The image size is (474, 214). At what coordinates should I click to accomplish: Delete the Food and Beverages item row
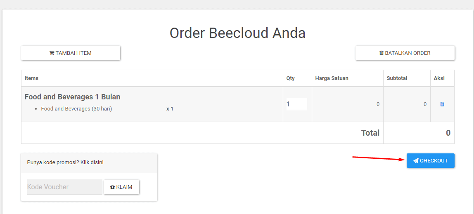tap(442, 104)
